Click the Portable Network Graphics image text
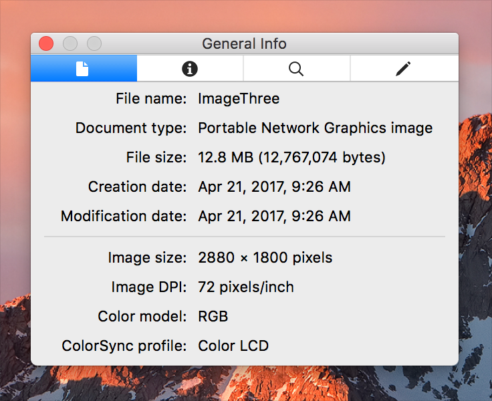Viewport: 492px width, 401px height. click(315, 128)
